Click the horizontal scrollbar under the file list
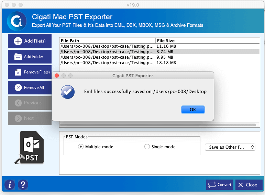Screen dimensions: 265x195 pyautogui.click(x=158, y=125)
